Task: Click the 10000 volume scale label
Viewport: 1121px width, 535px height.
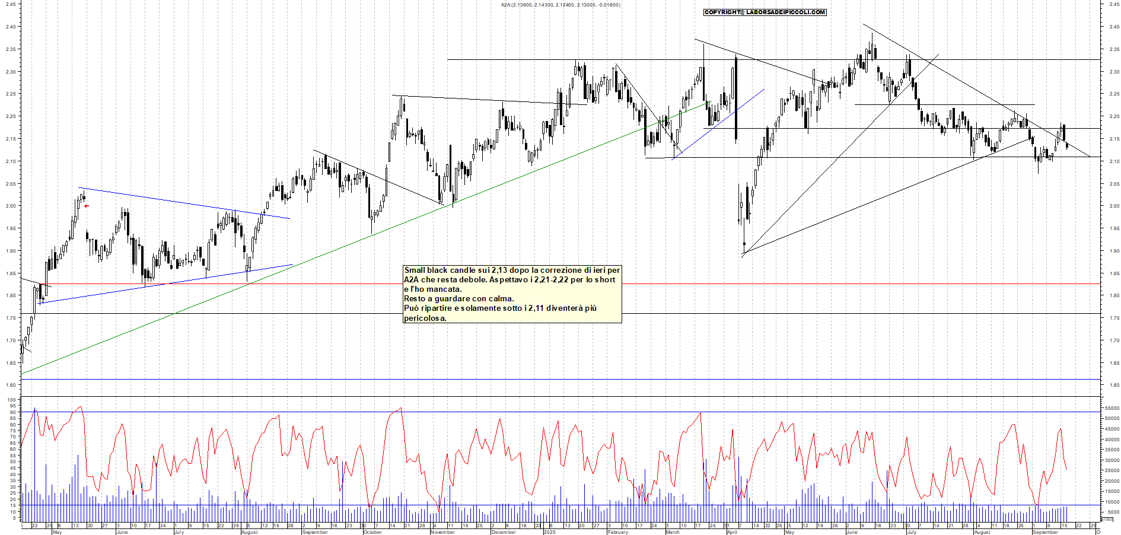Action: click(x=1112, y=502)
